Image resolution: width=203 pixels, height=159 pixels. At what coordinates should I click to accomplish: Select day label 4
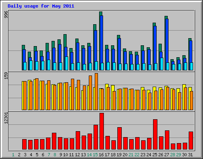tap(31, 155)
